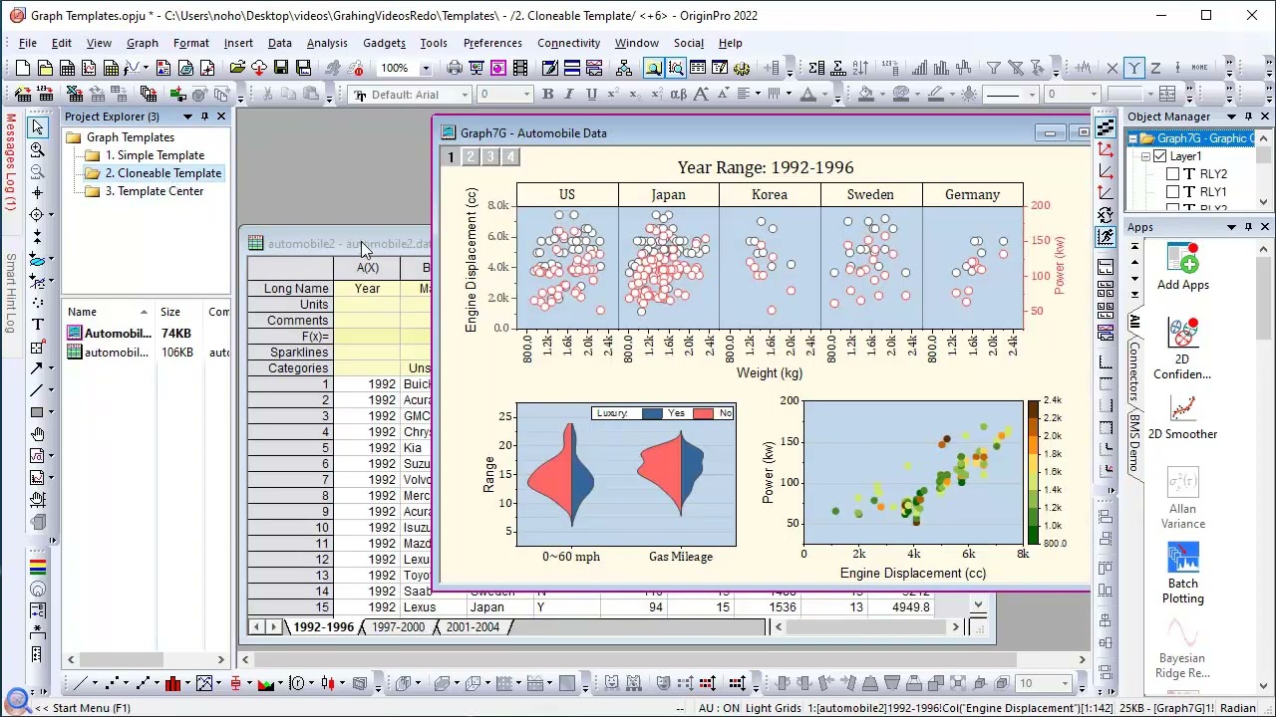The image size is (1276, 717).
Task: Select graph page layer 4 button
Action: [x=510, y=157]
